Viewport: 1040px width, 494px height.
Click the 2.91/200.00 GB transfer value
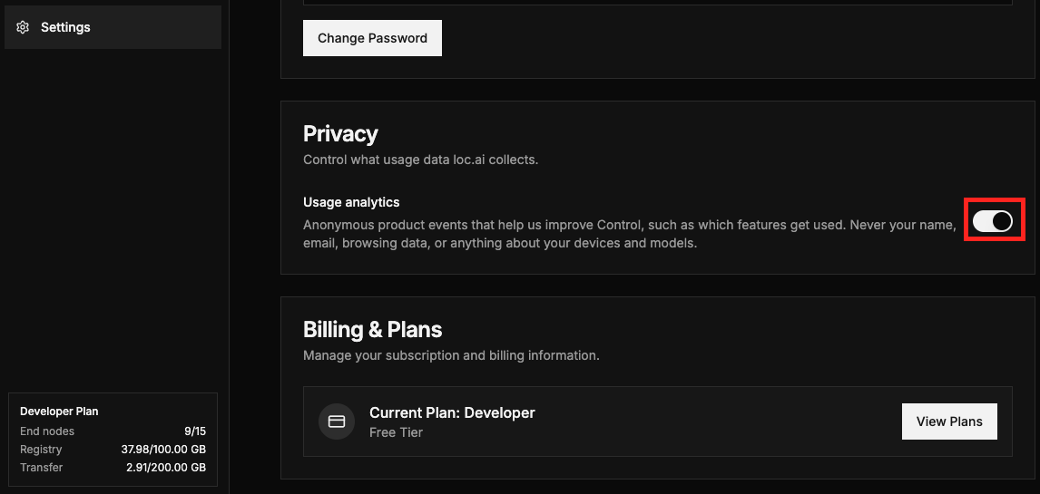coord(166,467)
